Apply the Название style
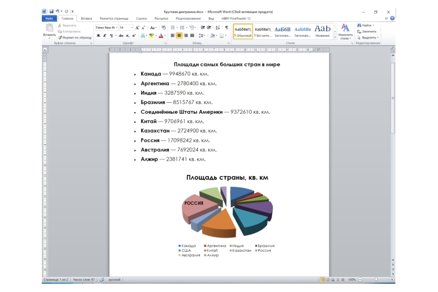438x292 pixels. pos(323,31)
